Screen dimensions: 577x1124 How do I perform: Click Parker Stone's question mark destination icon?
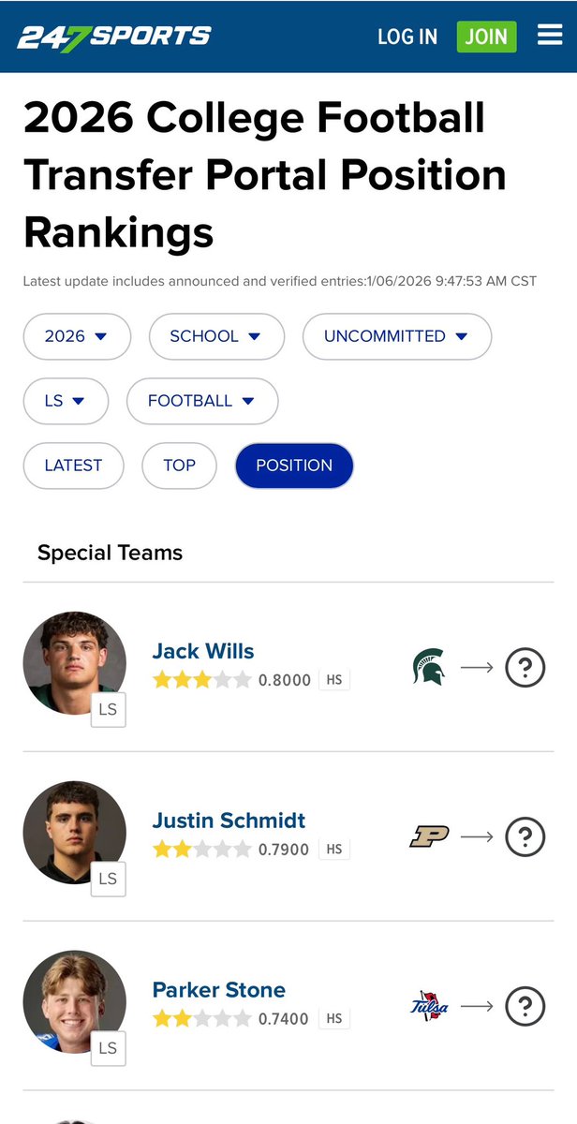pyautogui.click(x=525, y=1006)
